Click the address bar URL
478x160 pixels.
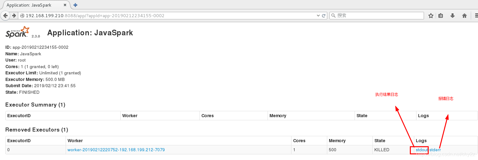(95, 16)
